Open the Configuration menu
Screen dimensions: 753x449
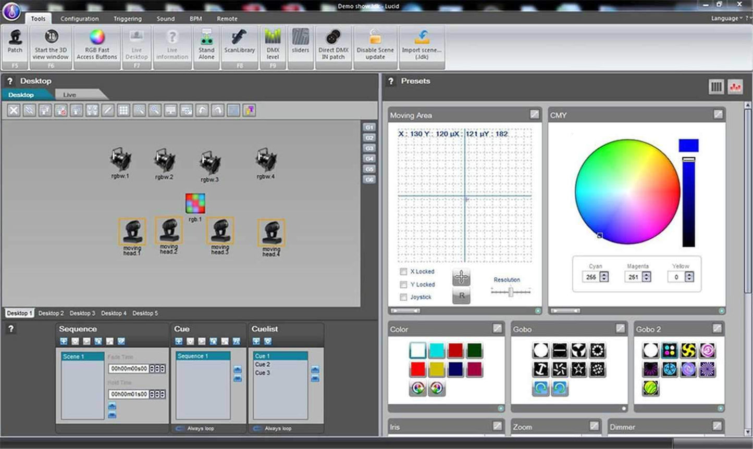(79, 18)
